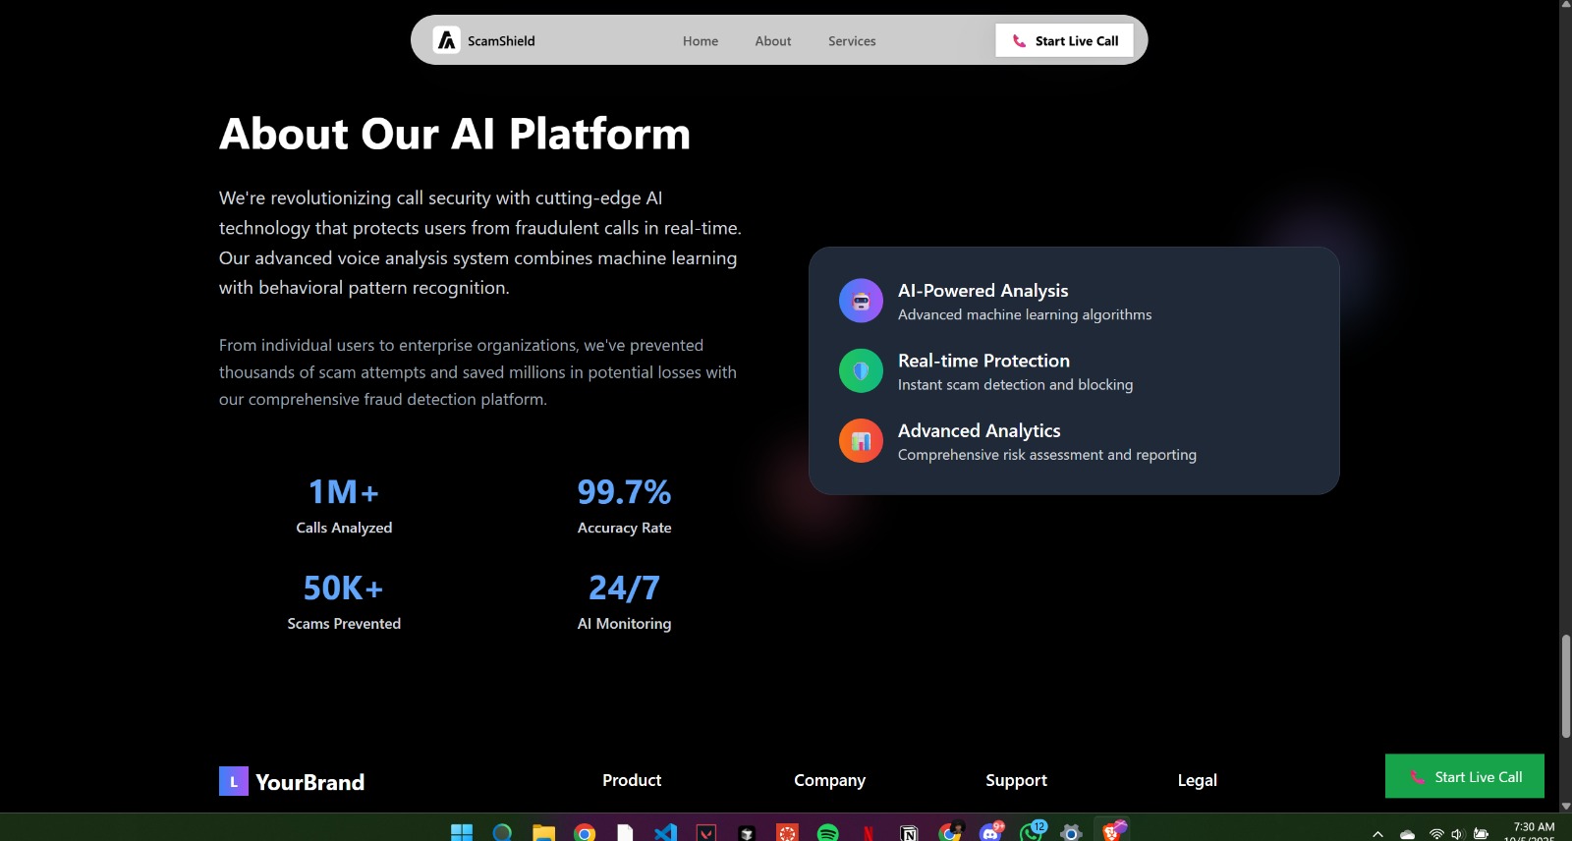The image size is (1572, 841).
Task: Click the scrollbar up arrow
Action: point(1566,5)
